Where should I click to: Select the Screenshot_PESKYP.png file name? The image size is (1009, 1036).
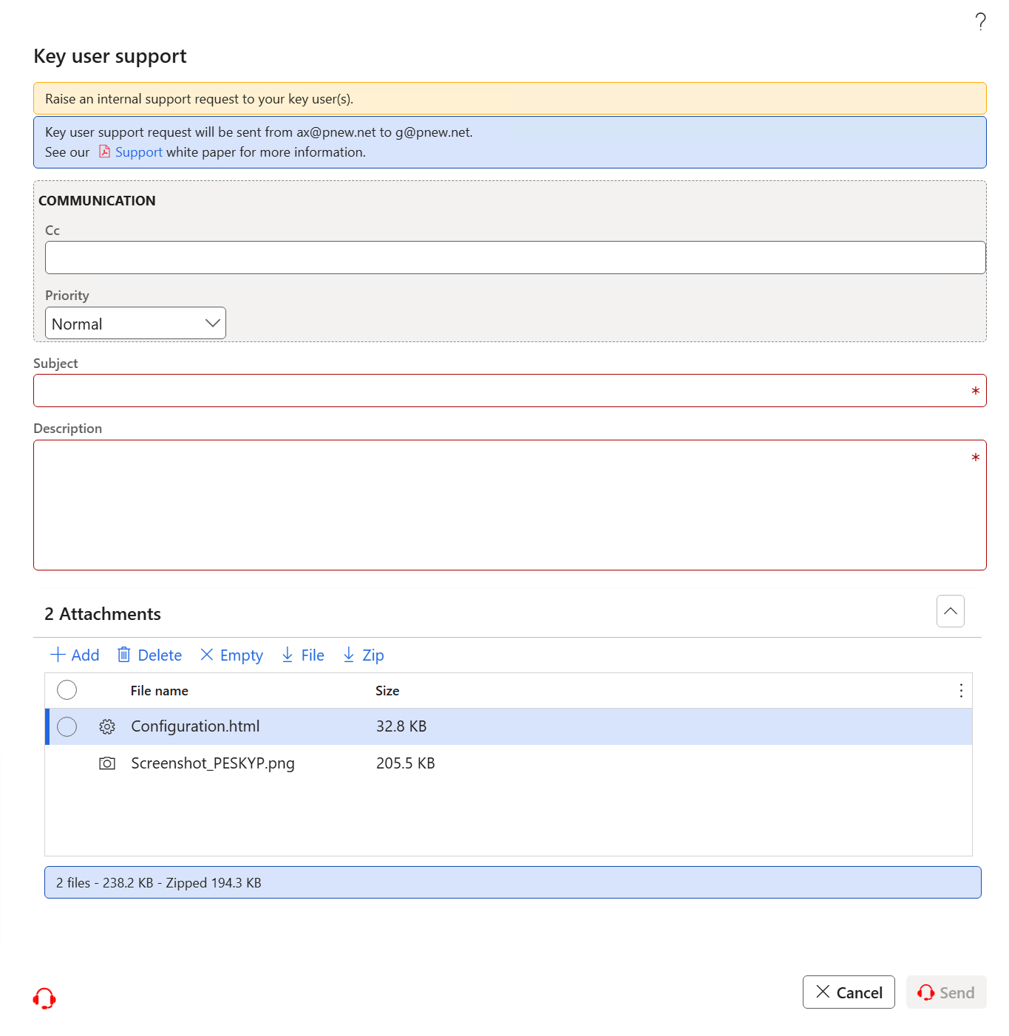213,763
